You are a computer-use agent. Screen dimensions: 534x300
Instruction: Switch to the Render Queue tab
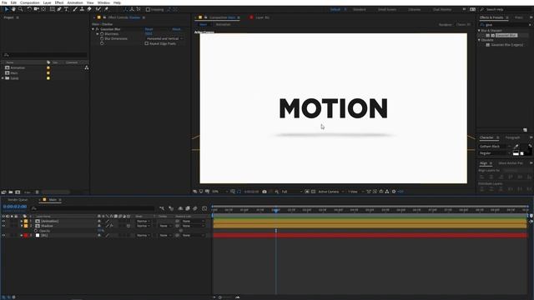18,200
